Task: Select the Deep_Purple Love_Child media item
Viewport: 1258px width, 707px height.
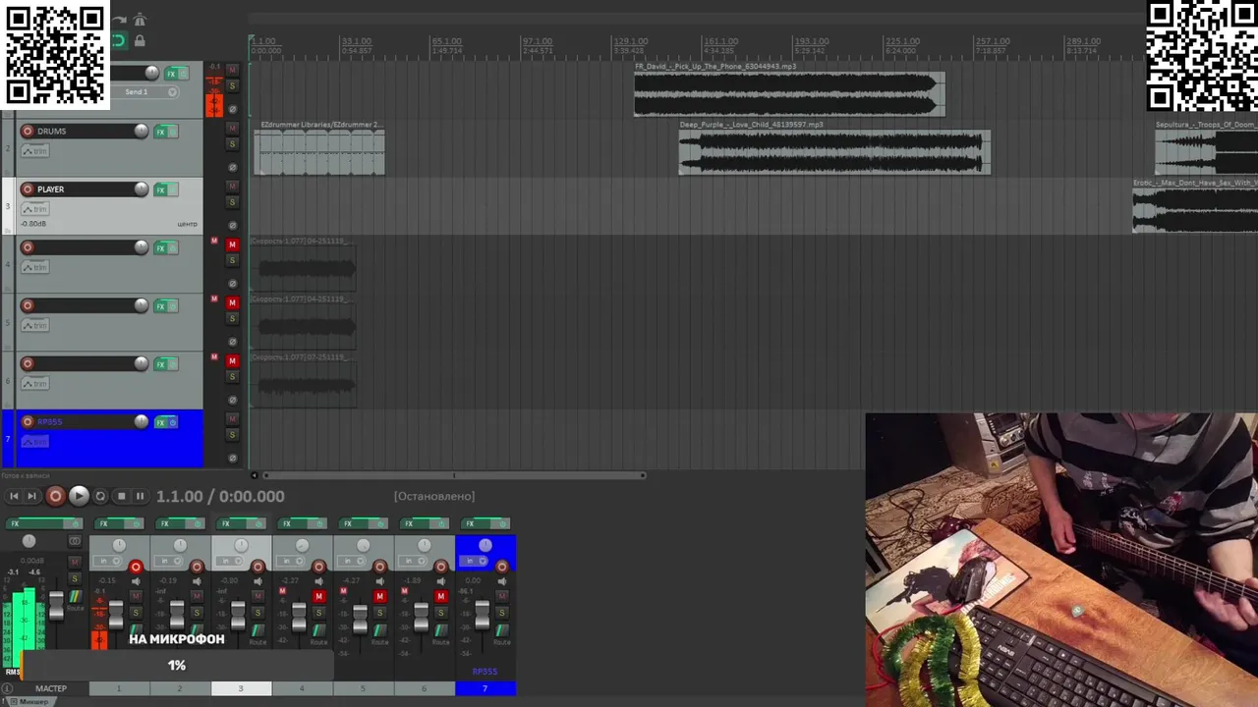Action: point(834,152)
